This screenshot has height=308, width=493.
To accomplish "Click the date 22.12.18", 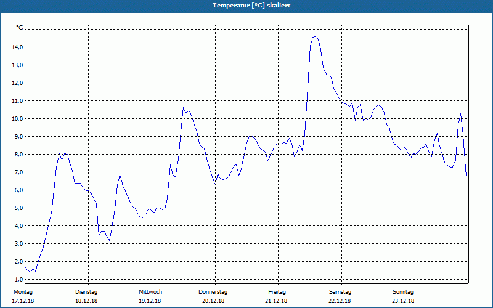I will pyautogui.click(x=340, y=301).
